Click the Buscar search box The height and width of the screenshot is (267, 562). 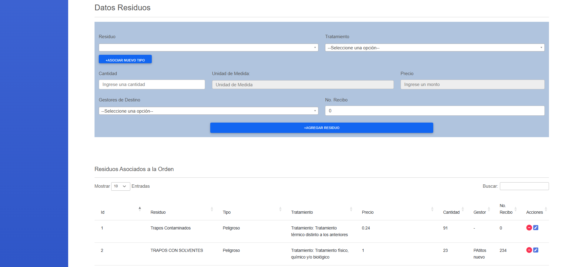coord(524,186)
